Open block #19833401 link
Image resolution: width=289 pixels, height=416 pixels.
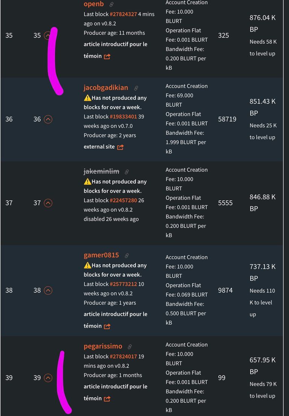(123, 116)
